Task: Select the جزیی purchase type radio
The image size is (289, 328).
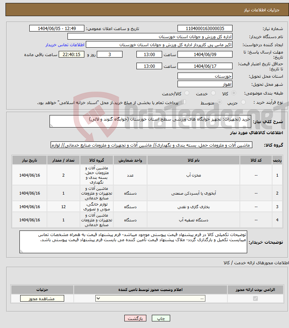Action: [x=243, y=102]
